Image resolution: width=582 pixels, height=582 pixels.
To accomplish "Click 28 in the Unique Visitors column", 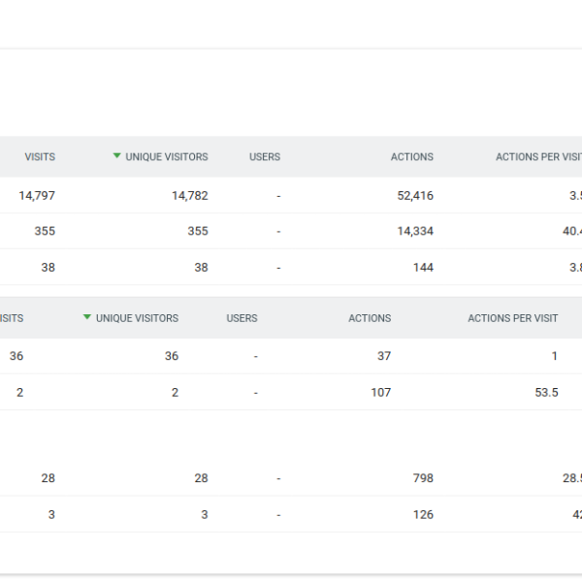I will click(x=201, y=478).
